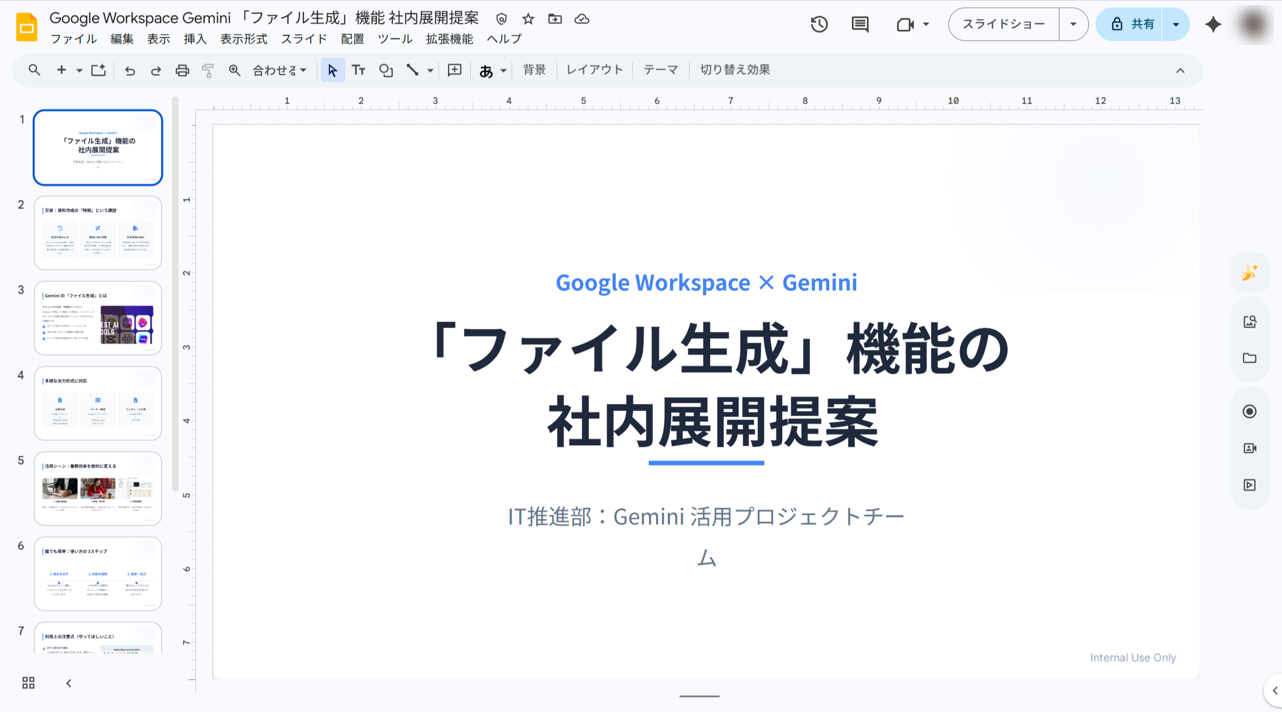
Task: Open version history clock icon
Action: click(819, 24)
